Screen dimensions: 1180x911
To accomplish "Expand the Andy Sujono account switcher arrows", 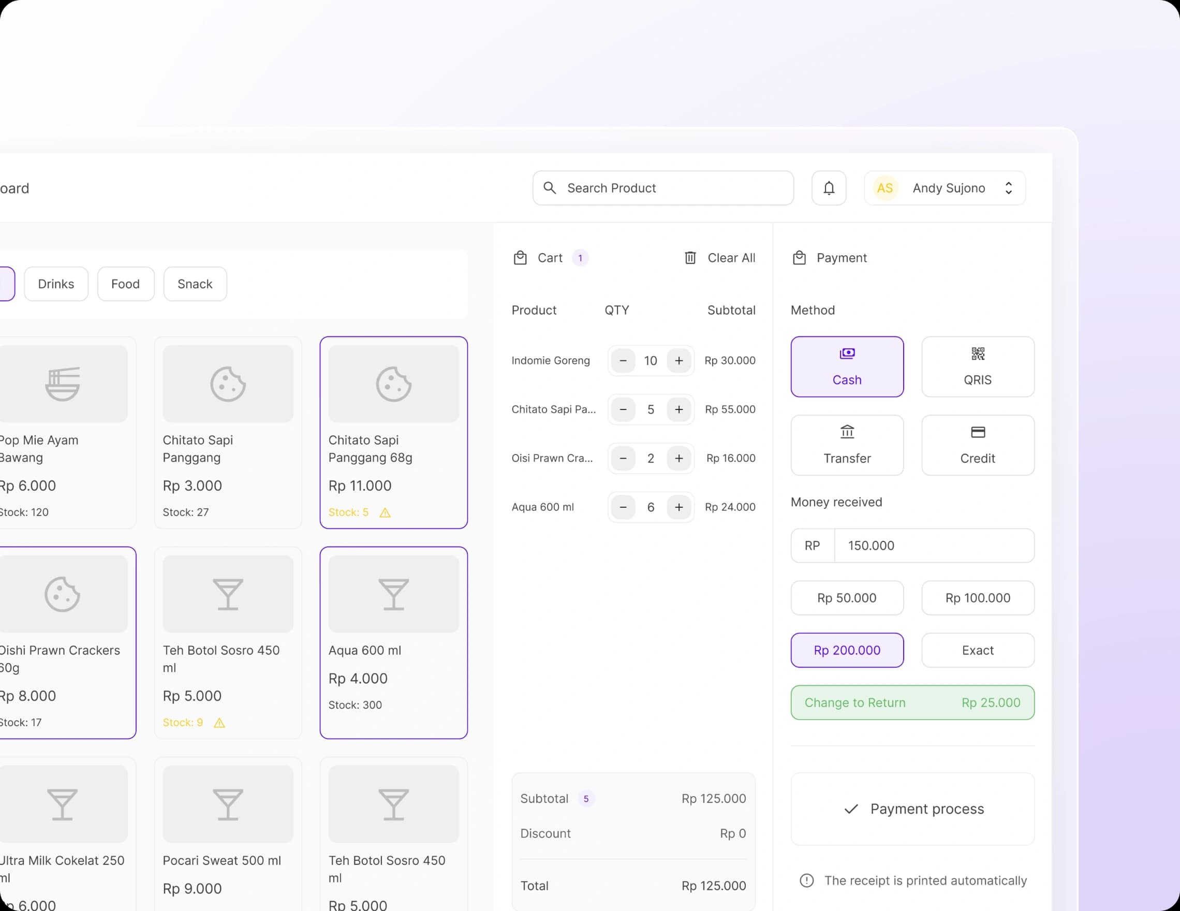I will pos(1008,188).
